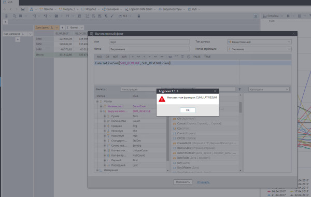Insert the NOT operator into the expression
The height and width of the screenshot is (197, 311).
click(115, 57)
